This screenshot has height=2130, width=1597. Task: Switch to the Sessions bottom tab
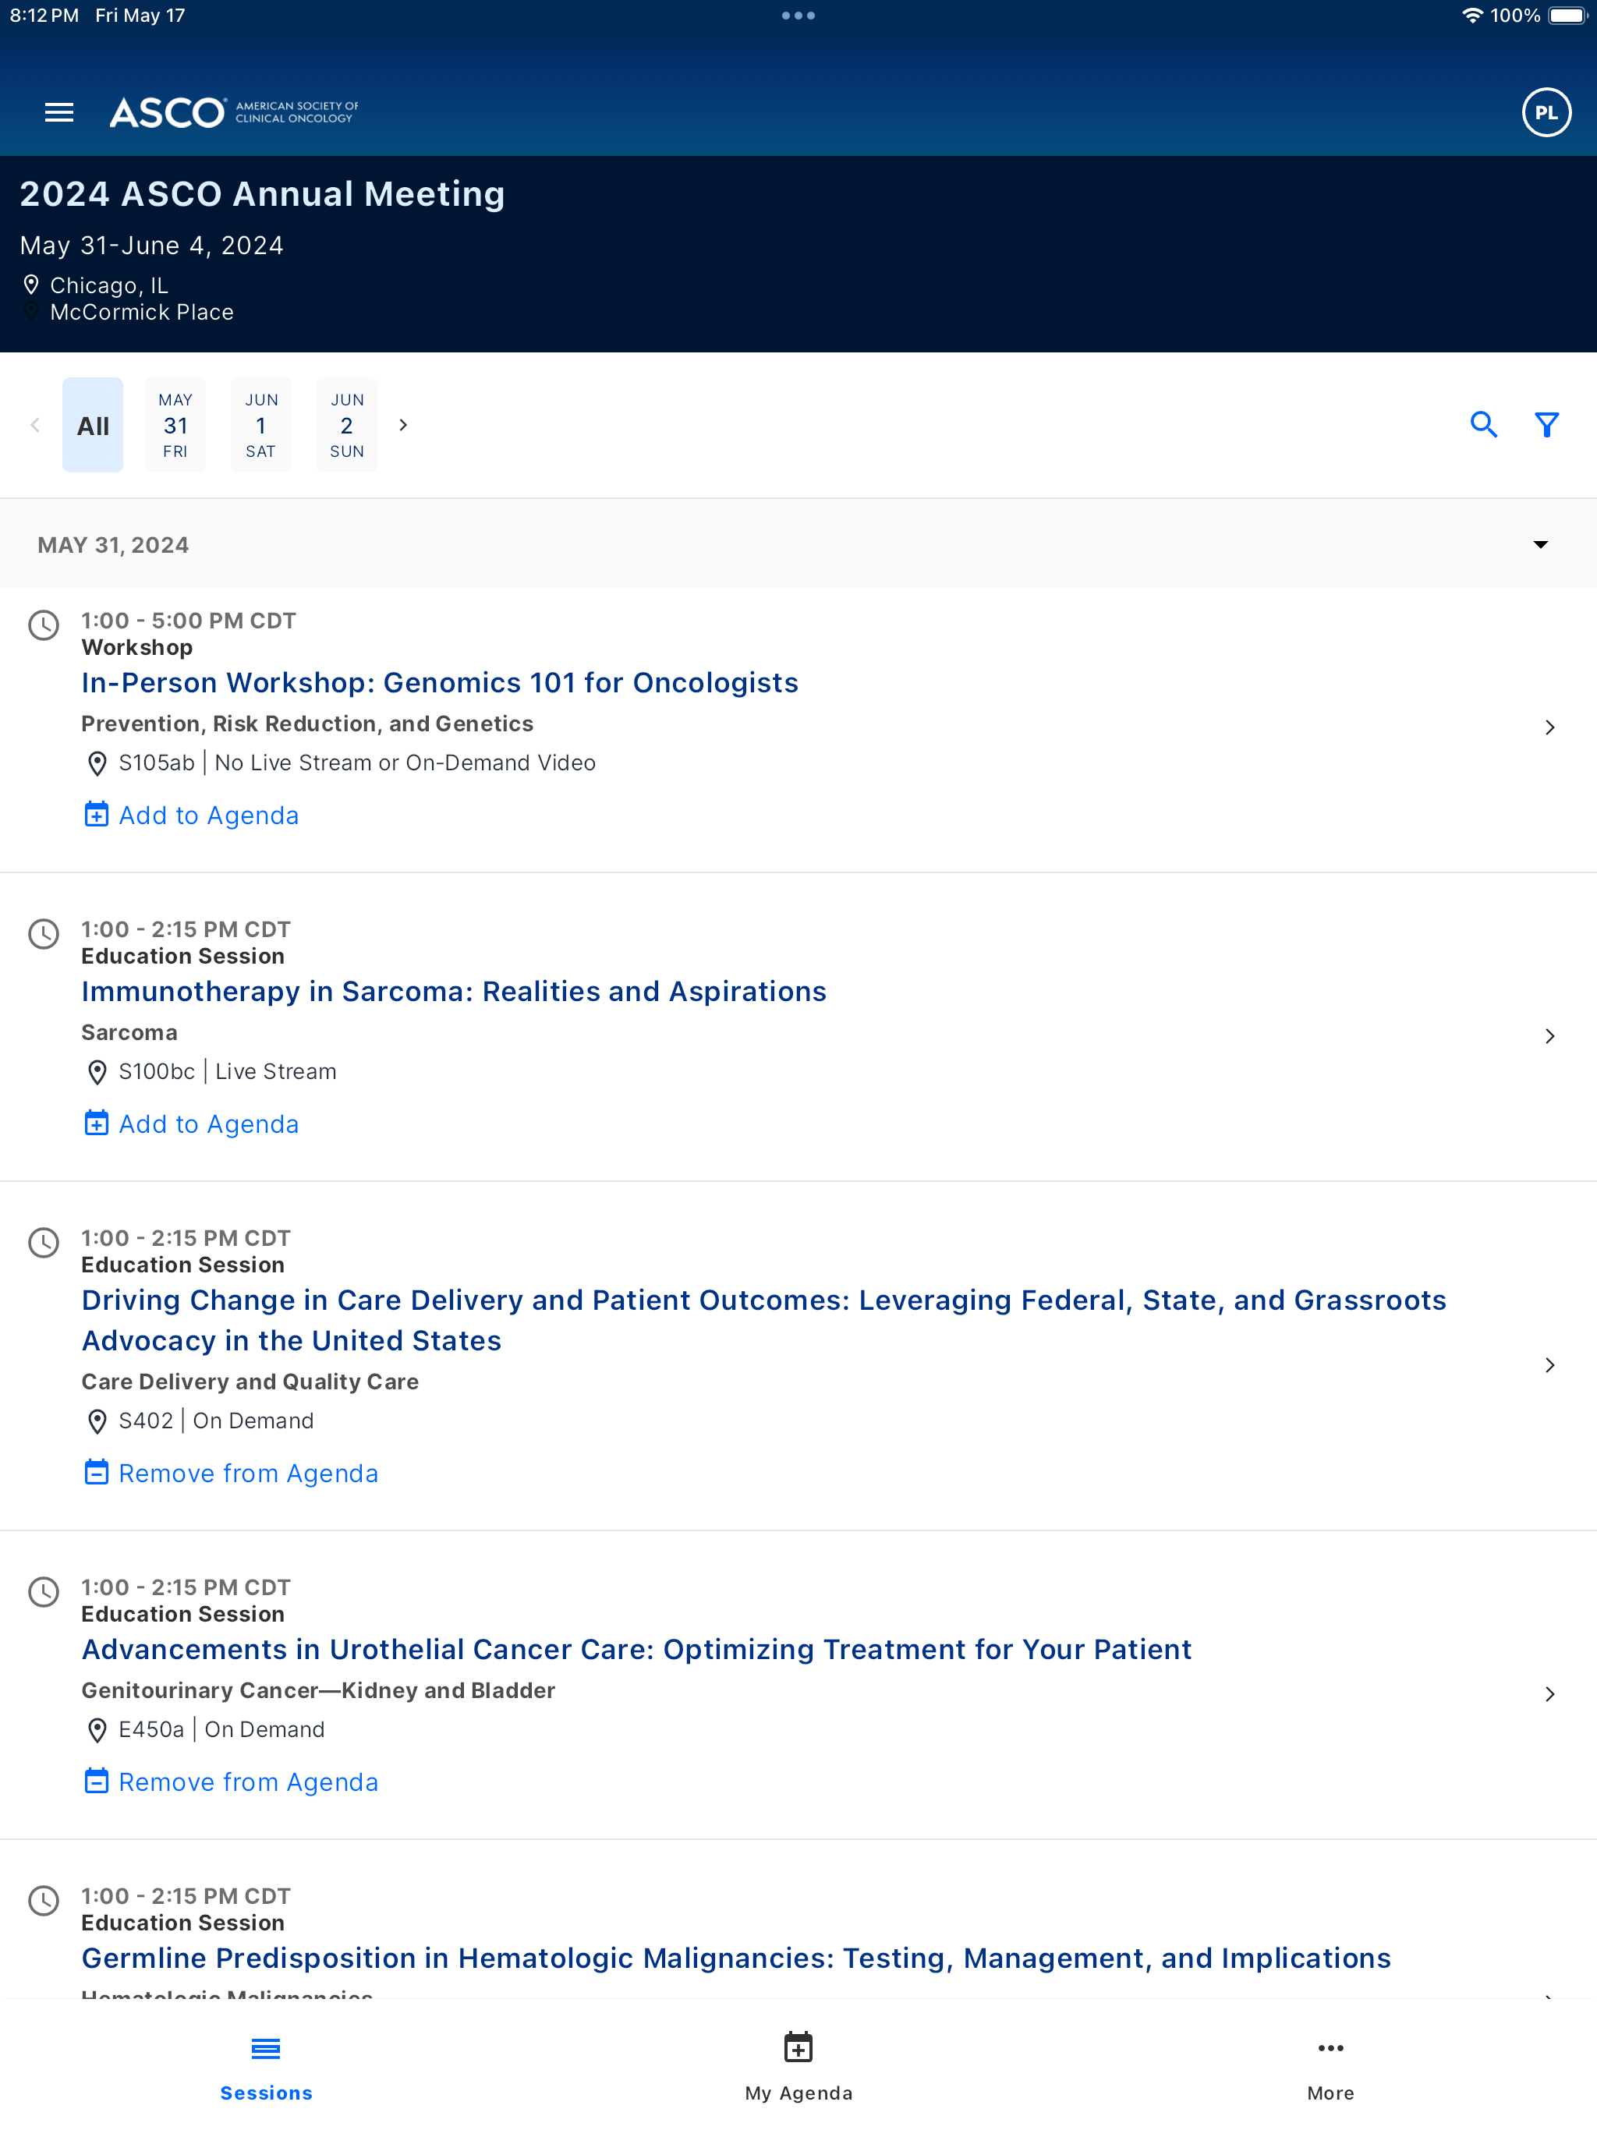point(266,2068)
